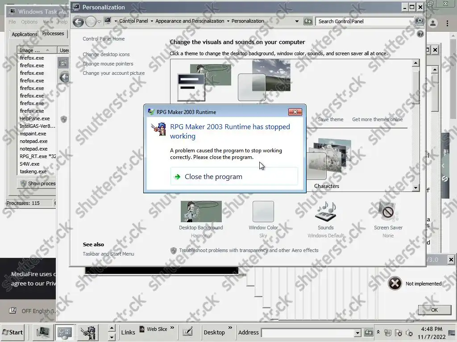Screen dimensions: 457x342
Task: Sort by Image Name column header
Action: tap(37, 50)
